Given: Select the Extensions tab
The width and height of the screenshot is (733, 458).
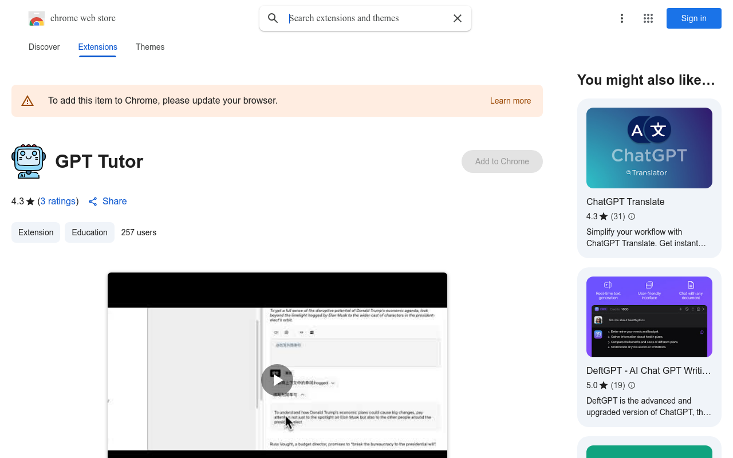Looking at the screenshot, I should click(98, 47).
